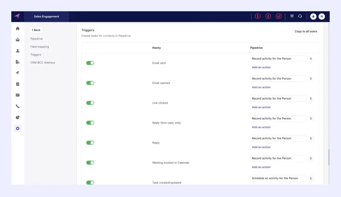Click Add an action under Email sent
The height and width of the screenshot is (197, 341).
coord(261,67)
